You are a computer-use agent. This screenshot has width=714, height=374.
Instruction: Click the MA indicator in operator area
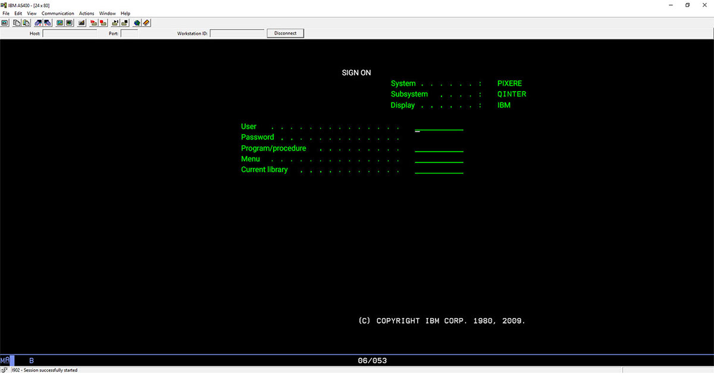point(5,361)
